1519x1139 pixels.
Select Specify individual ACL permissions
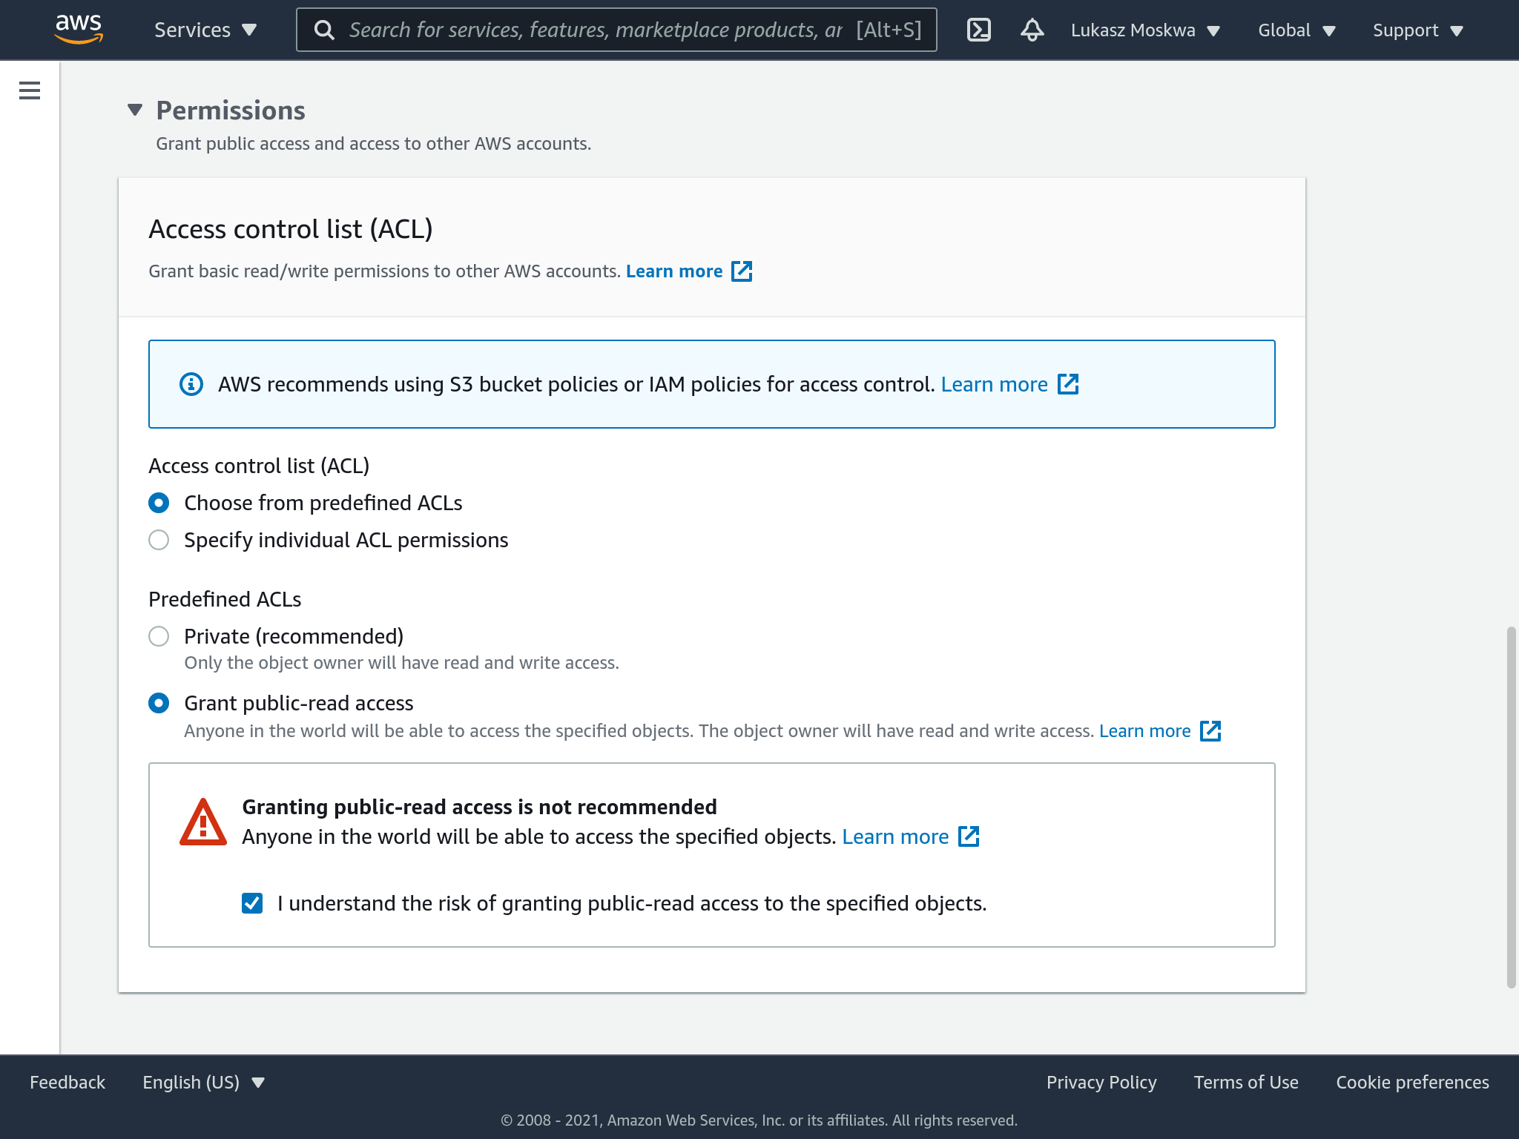(159, 540)
